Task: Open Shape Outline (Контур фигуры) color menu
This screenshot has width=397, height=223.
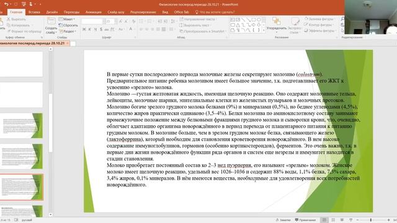Action: coord(318,25)
